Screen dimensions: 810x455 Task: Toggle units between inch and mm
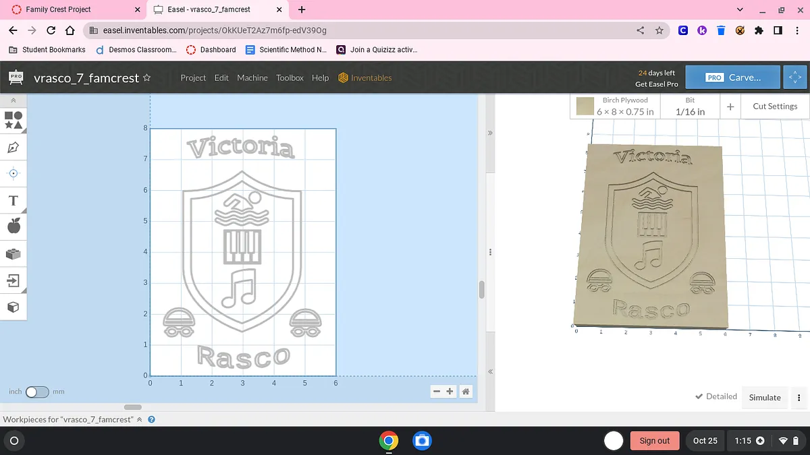[x=37, y=392]
